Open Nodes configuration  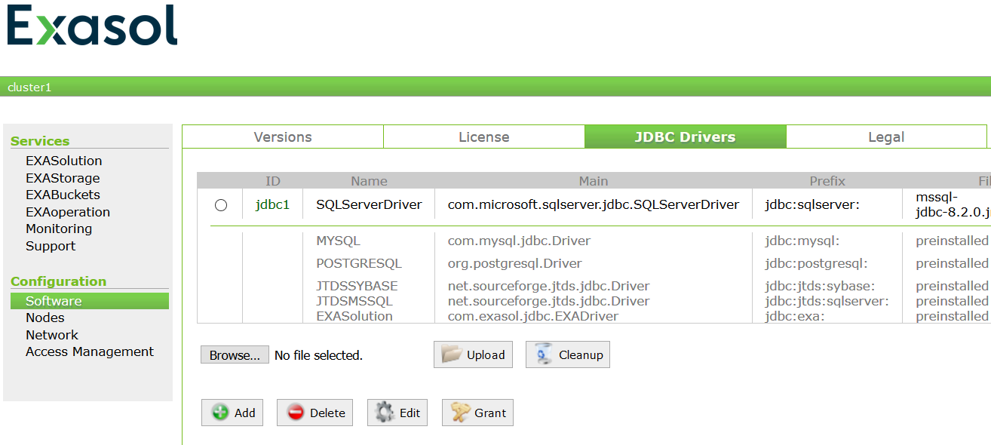[45, 318]
